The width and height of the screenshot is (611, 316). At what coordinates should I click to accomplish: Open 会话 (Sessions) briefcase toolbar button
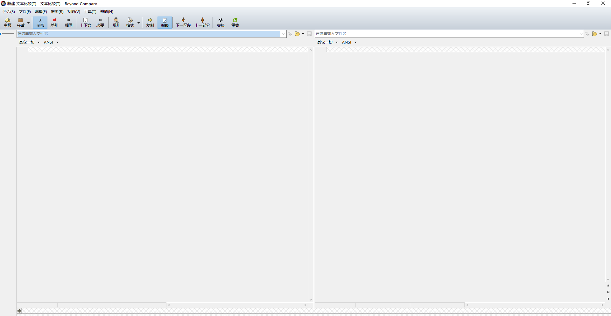(21, 23)
